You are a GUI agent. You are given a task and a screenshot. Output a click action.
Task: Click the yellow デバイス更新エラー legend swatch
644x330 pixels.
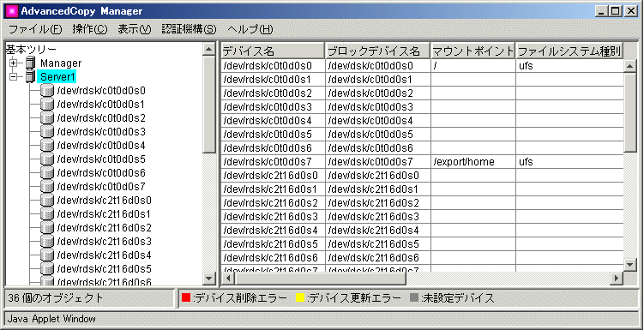click(301, 298)
